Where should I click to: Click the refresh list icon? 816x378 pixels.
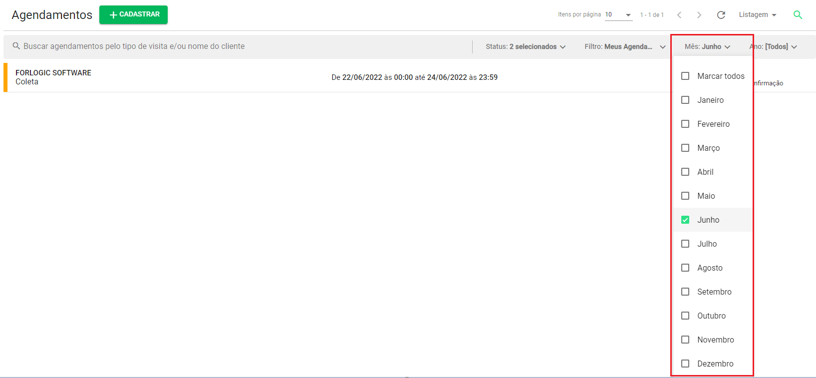click(x=721, y=15)
